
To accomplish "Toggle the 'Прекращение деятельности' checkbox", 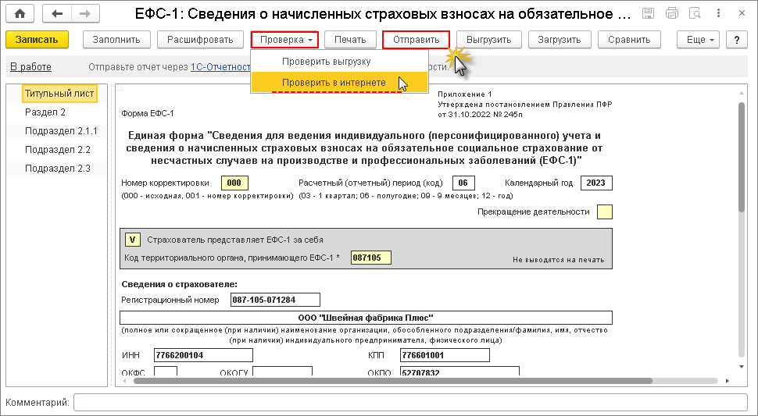I will click(604, 212).
